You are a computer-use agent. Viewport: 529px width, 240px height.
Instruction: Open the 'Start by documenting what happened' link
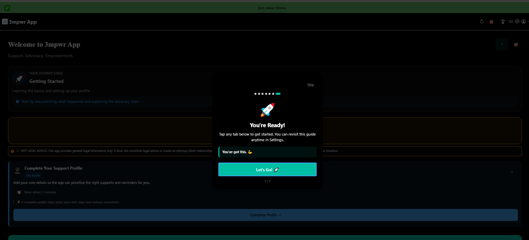coord(80,102)
